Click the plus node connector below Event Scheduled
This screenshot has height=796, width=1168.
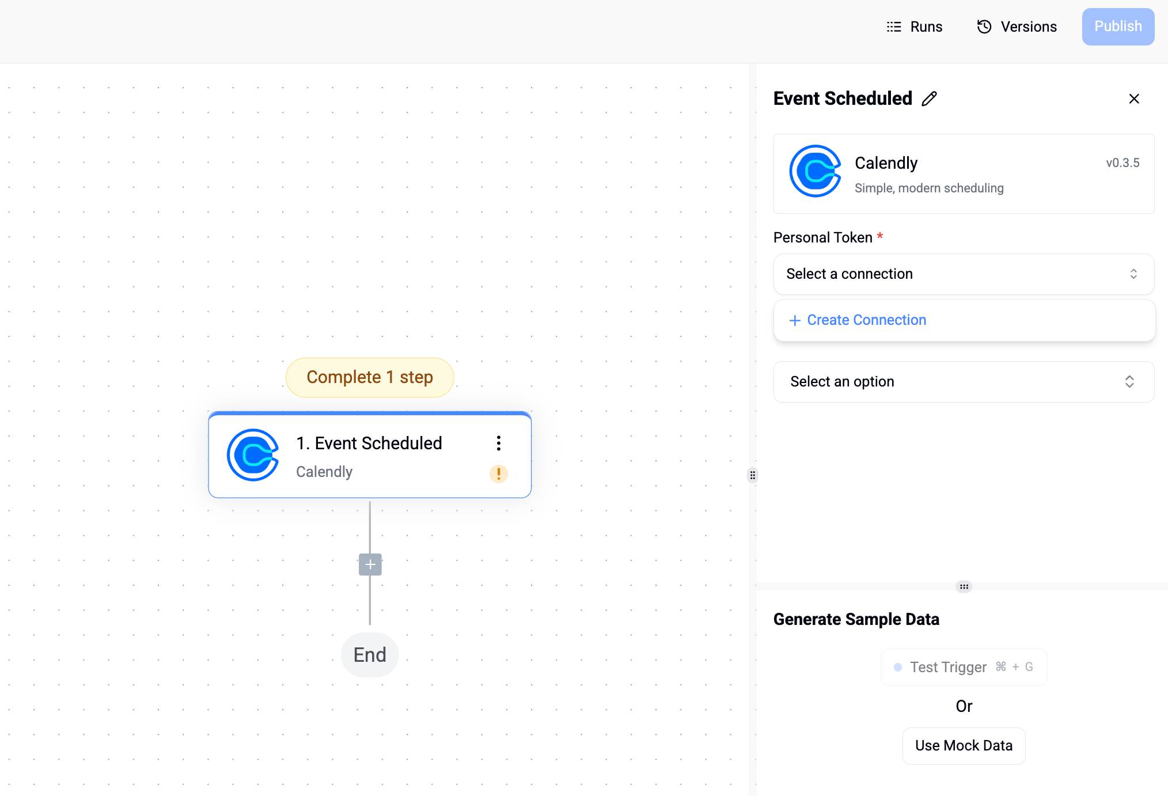370,564
